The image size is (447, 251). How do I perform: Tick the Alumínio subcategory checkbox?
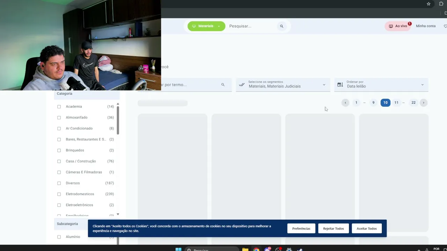click(59, 237)
